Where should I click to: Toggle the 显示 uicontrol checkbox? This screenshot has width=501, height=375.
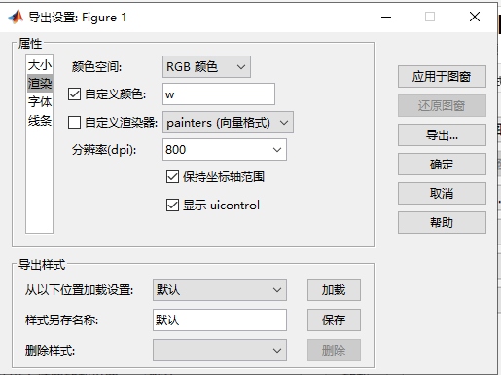tap(172, 206)
